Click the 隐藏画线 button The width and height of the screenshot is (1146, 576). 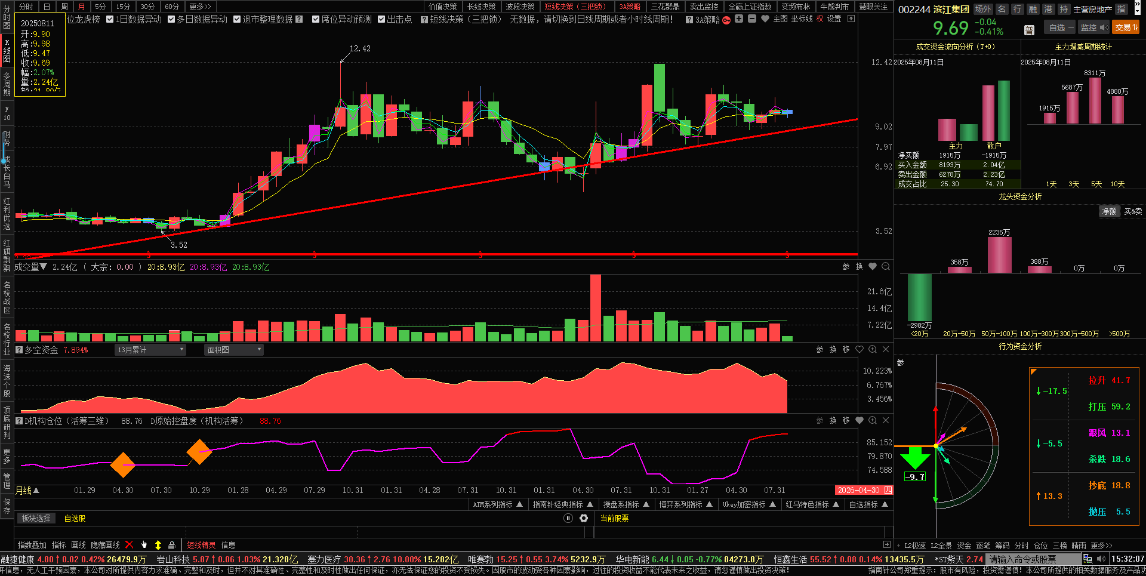(105, 545)
